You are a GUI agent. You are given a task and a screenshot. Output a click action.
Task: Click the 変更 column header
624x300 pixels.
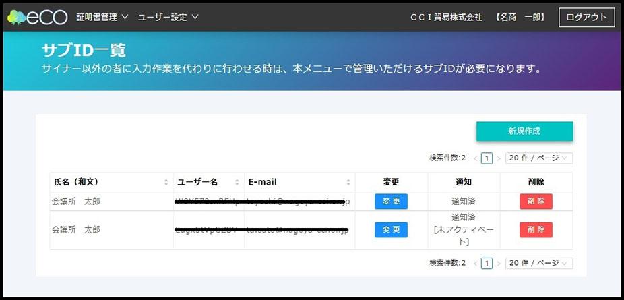(392, 182)
